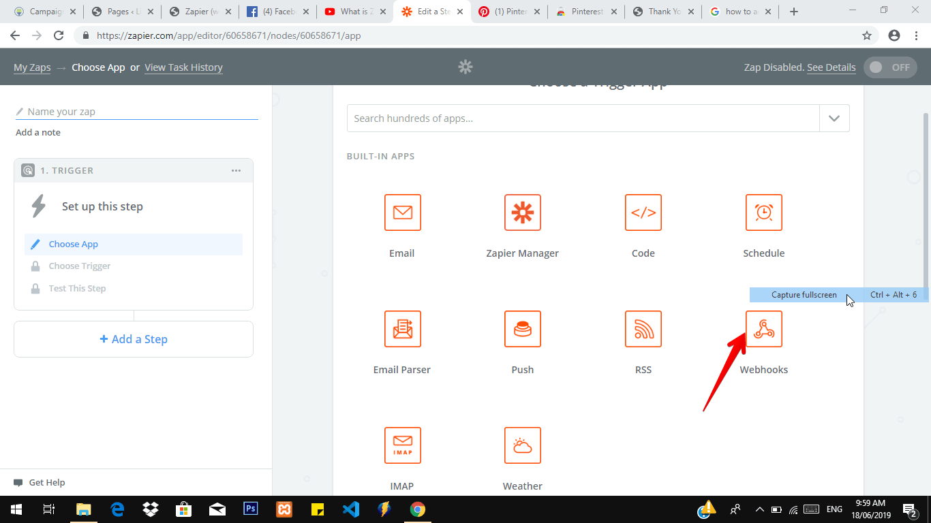Click the Name your zap field

pyautogui.click(x=137, y=112)
